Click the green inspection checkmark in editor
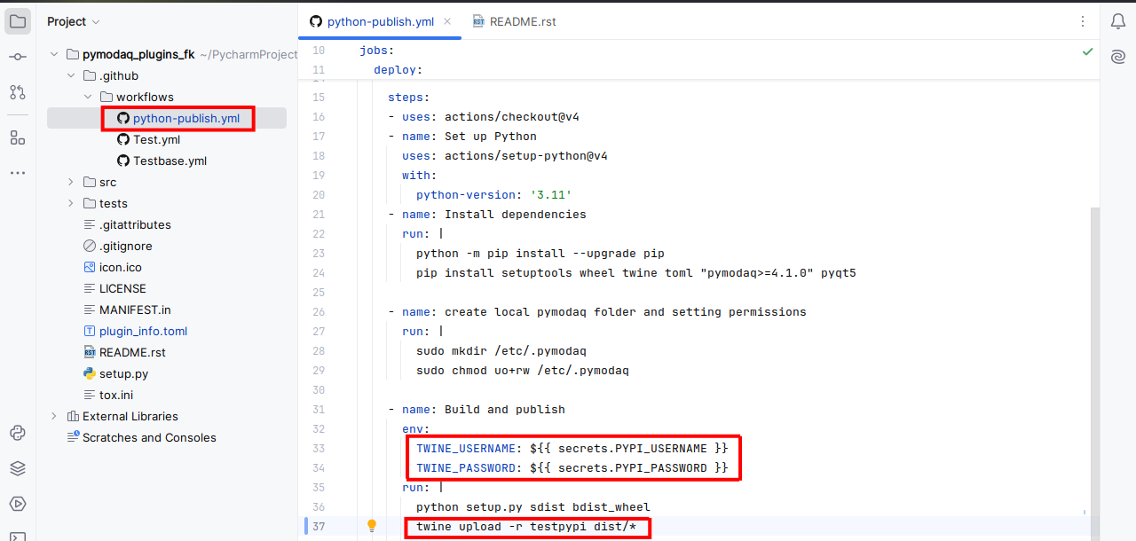 [1087, 52]
